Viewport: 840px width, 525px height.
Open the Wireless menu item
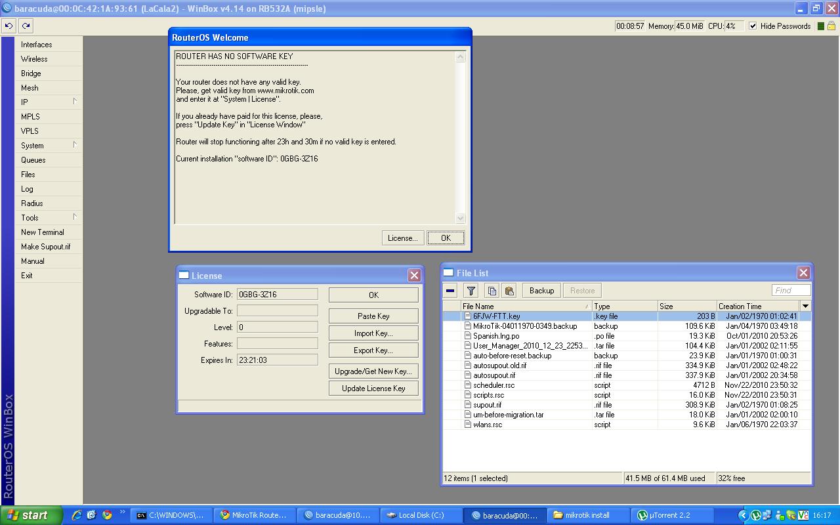[49, 58]
